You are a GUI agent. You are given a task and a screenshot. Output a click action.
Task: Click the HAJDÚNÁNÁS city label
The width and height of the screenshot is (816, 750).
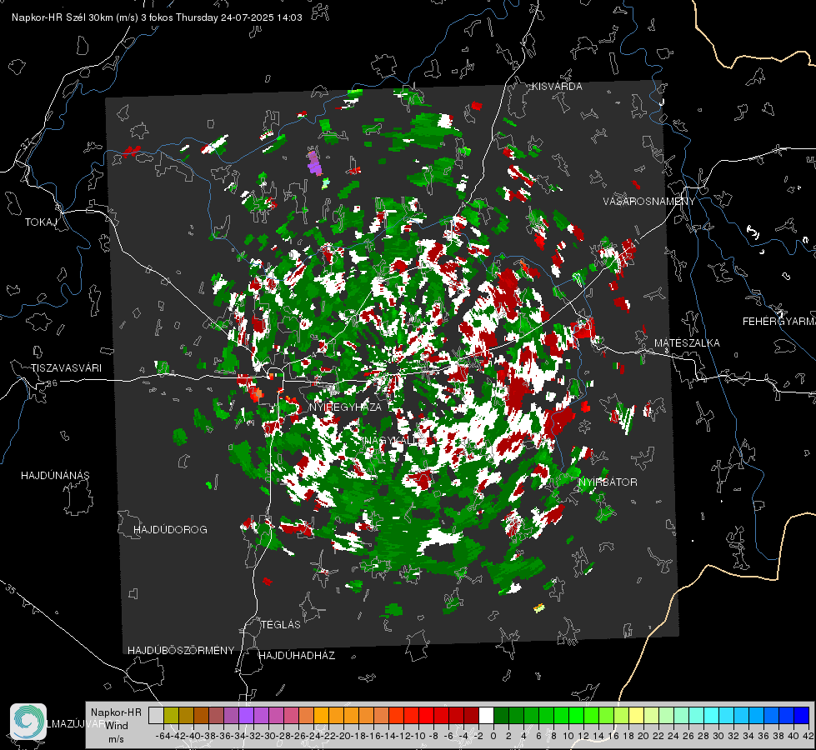[55, 476]
